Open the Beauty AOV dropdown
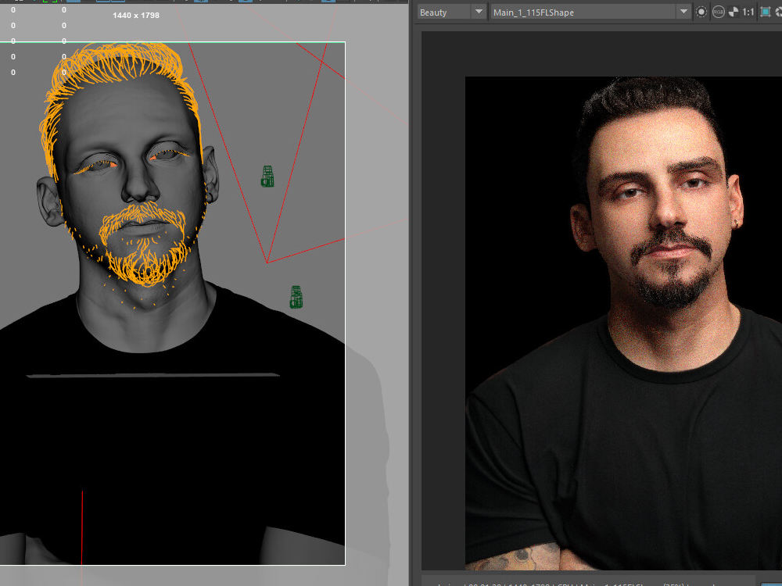 tap(451, 13)
